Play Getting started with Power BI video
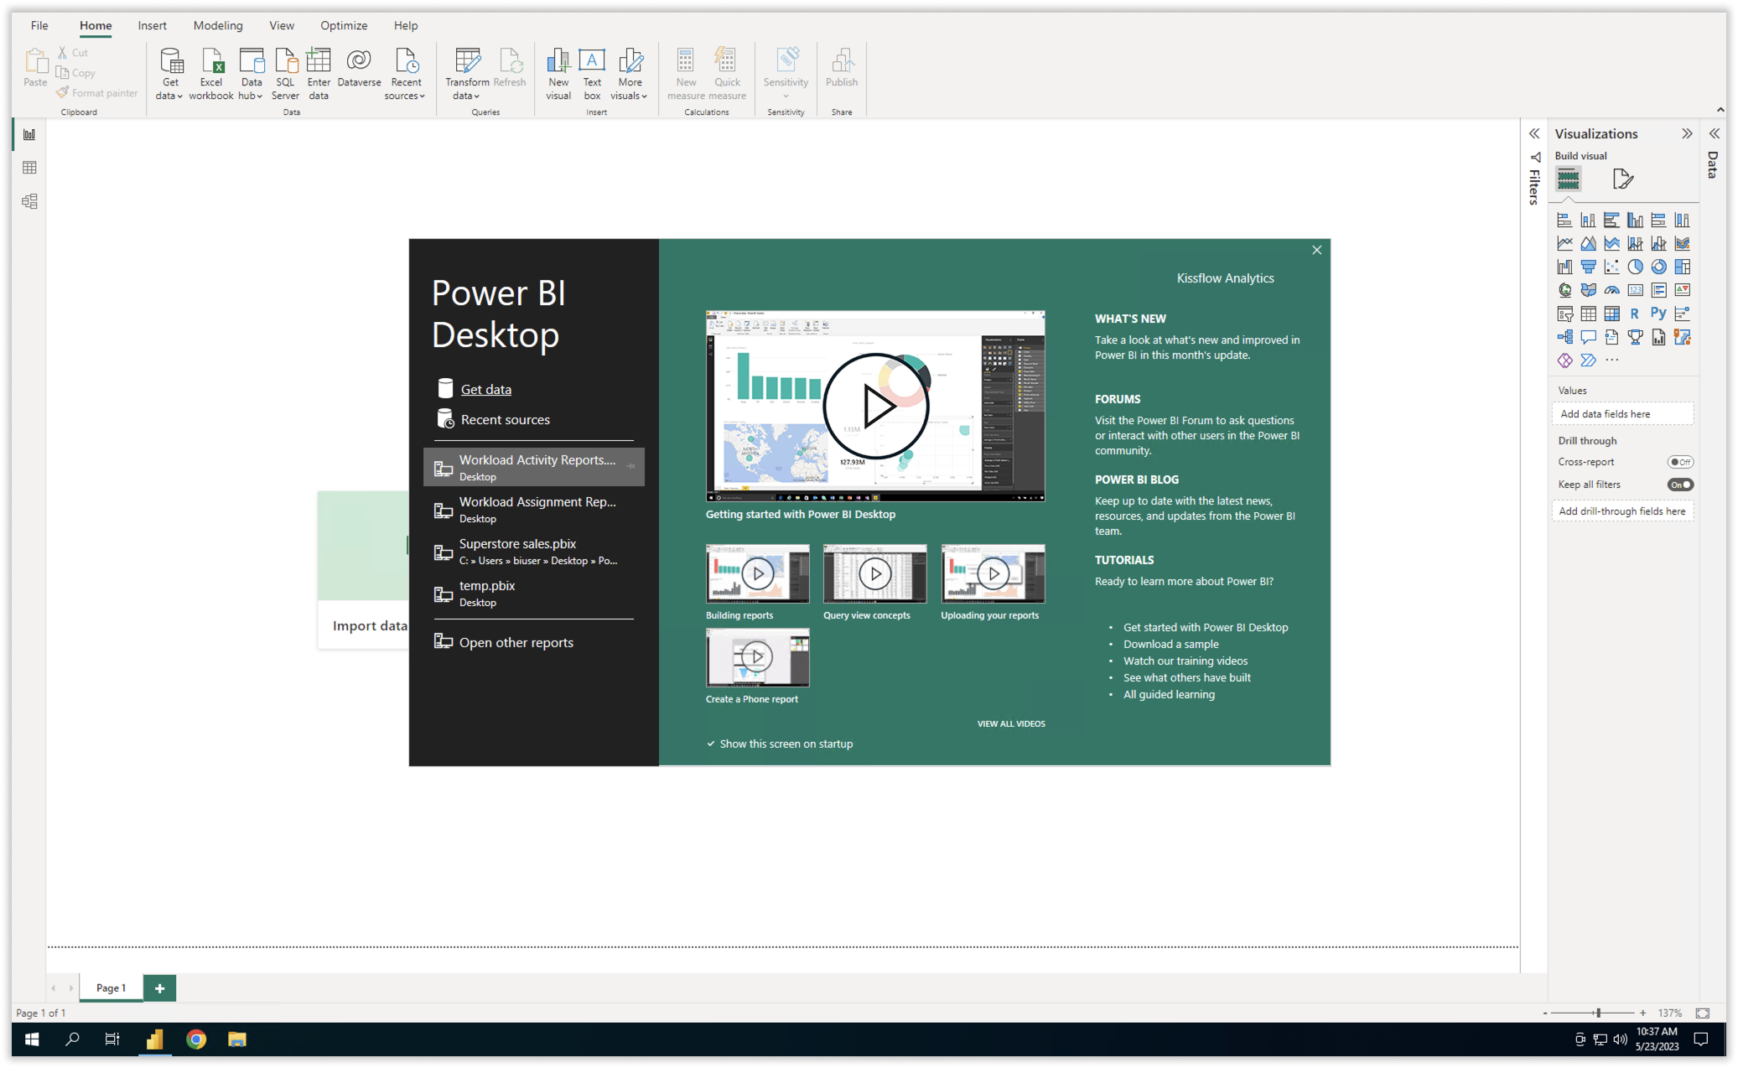Viewport: 1738px width, 1068px height. tap(875, 407)
